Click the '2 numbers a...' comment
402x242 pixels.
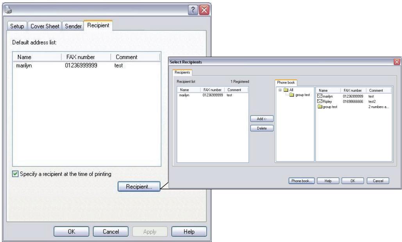379,107
